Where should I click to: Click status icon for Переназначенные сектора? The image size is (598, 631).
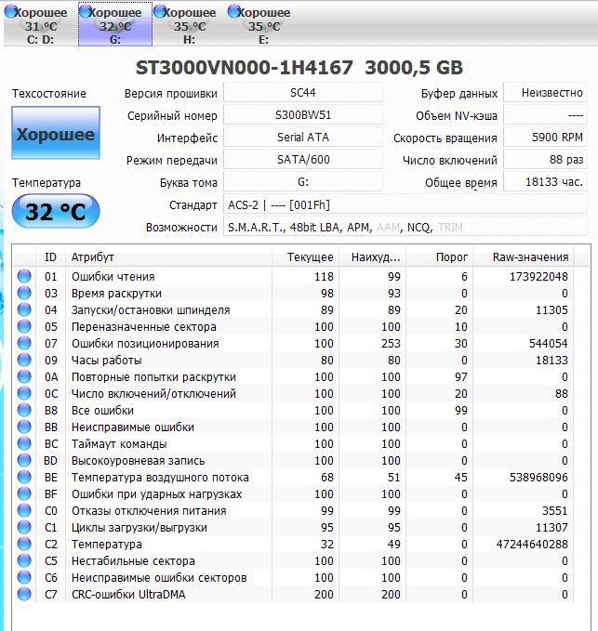coord(24,326)
